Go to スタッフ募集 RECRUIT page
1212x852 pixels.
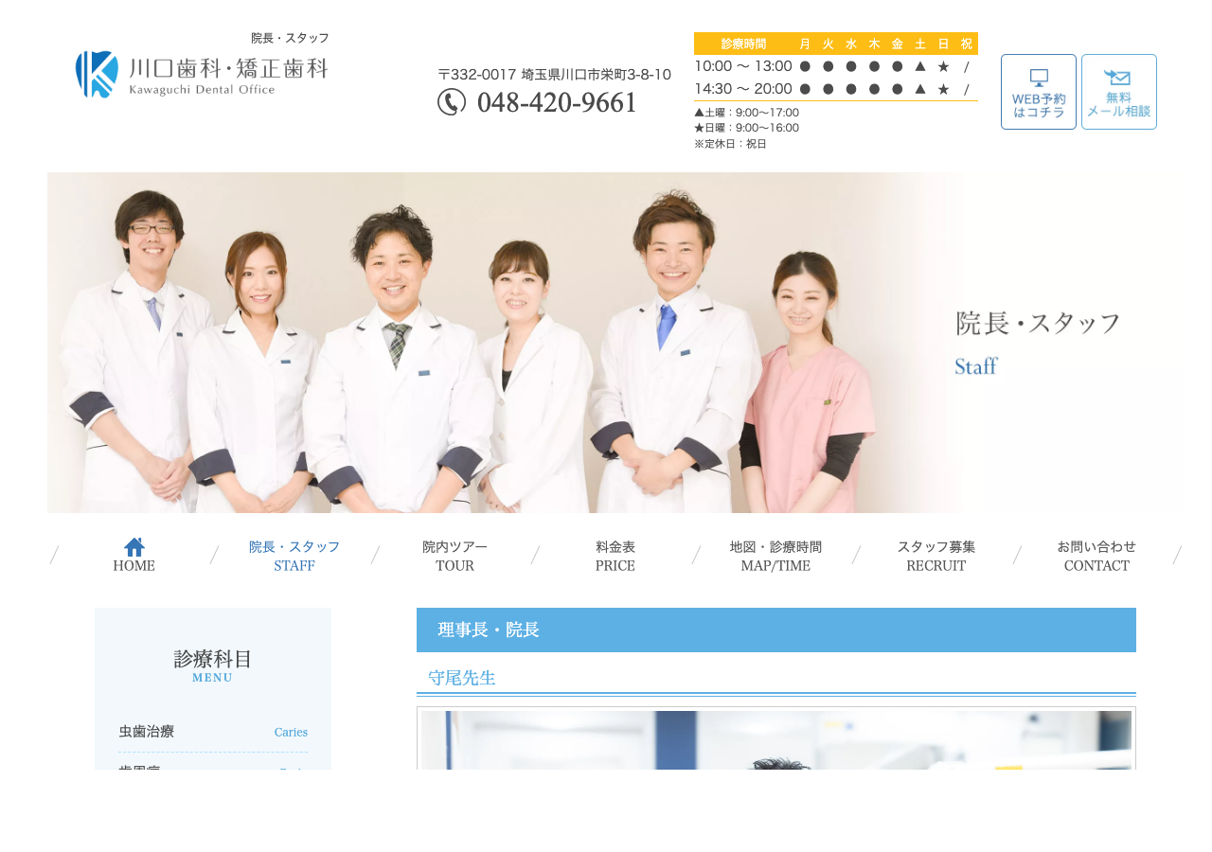[936, 556]
